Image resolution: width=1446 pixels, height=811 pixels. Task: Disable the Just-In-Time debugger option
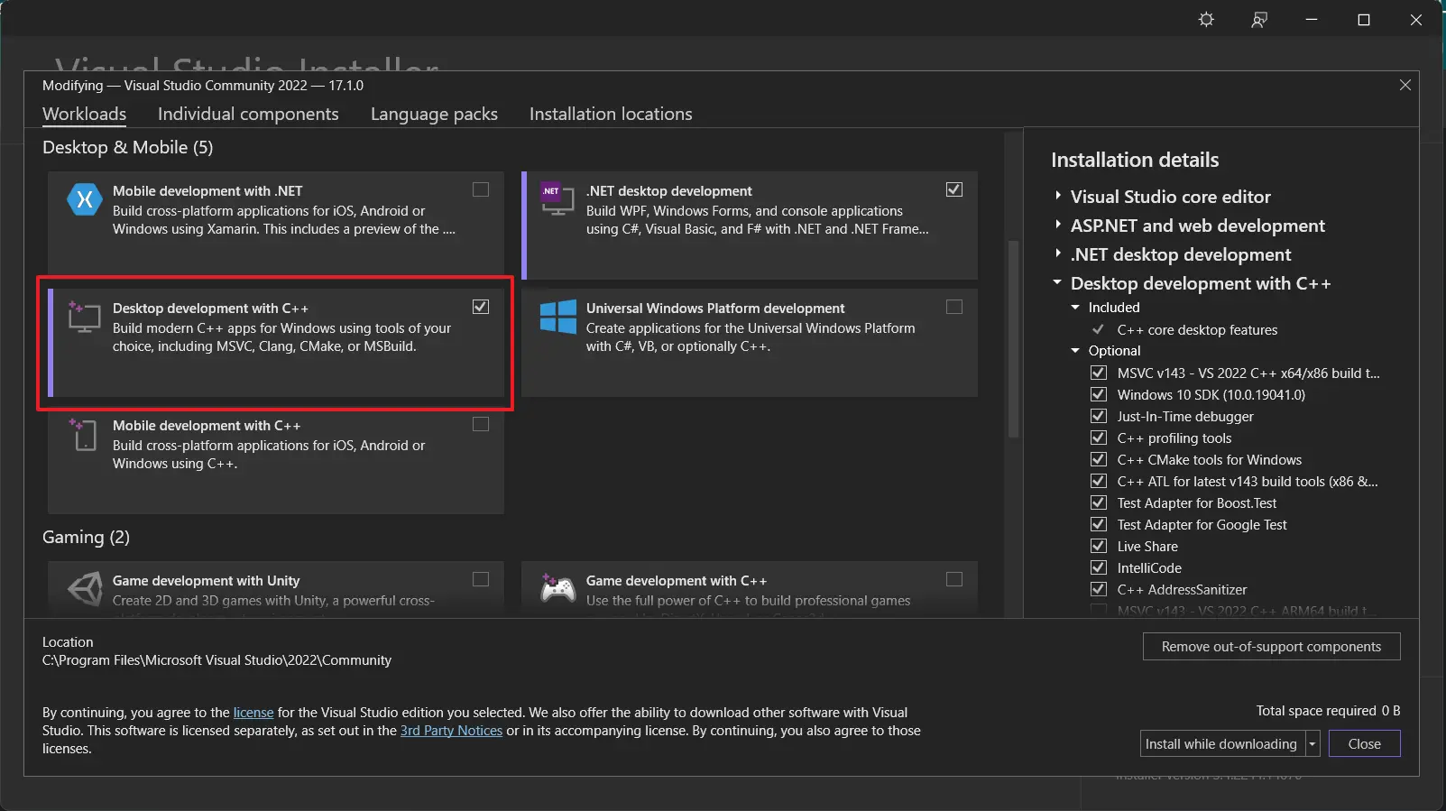pos(1099,416)
